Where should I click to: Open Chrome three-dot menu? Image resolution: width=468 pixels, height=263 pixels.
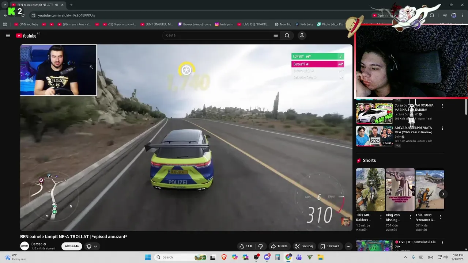(463, 15)
